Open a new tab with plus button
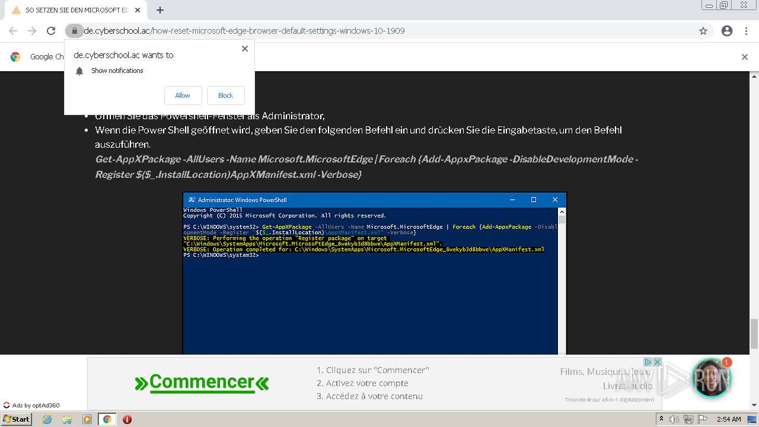 160,10
